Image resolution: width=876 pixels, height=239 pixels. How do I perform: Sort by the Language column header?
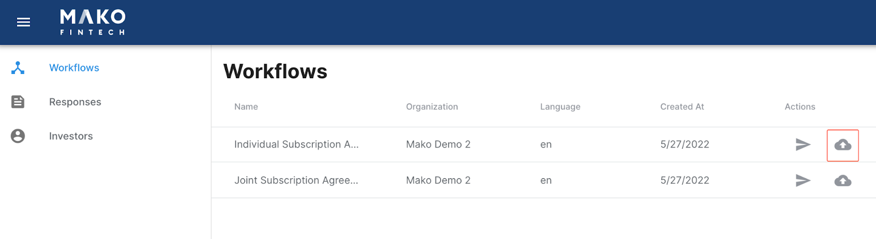pyautogui.click(x=560, y=107)
